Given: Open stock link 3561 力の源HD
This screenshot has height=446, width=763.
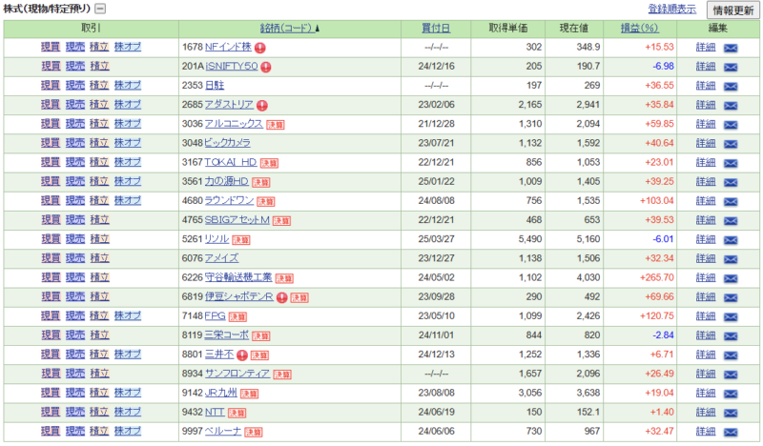Looking at the screenshot, I should [x=226, y=181].
